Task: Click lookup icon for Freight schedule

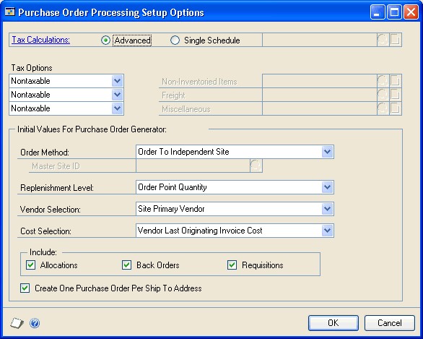Action: [383, 95]
